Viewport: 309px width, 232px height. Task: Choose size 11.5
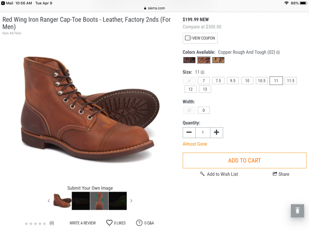coord(291,81)
